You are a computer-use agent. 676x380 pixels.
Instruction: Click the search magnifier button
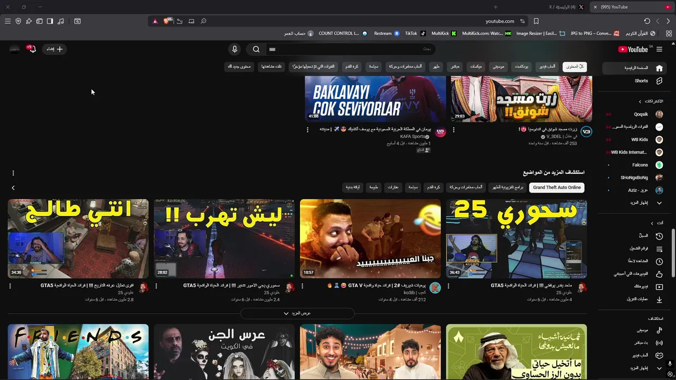click(x=256, y=49)
